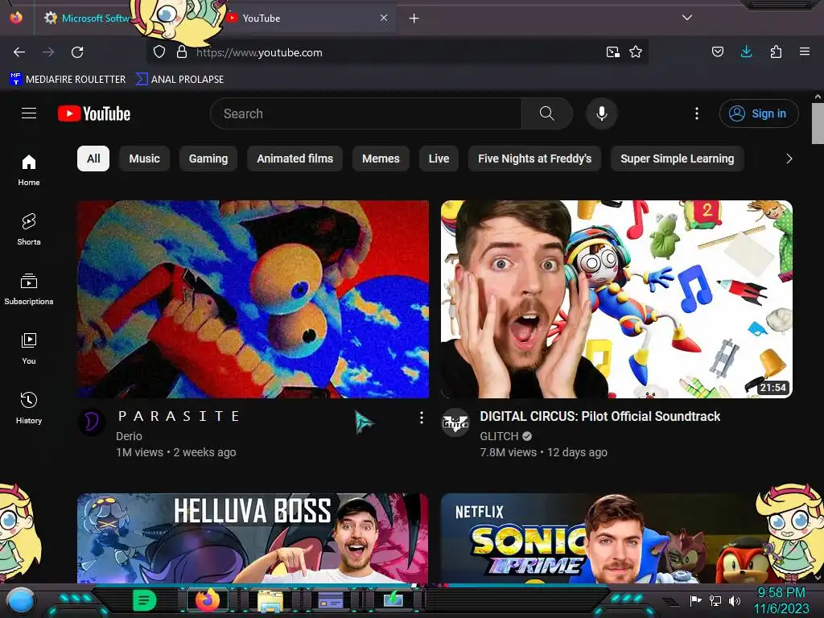This screenshot has width=824, height=618.
Task: Select the Live filter chip
Action: tap(439, 159)
